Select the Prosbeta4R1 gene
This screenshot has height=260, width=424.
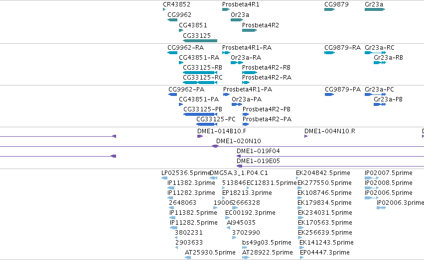point(226,10)
